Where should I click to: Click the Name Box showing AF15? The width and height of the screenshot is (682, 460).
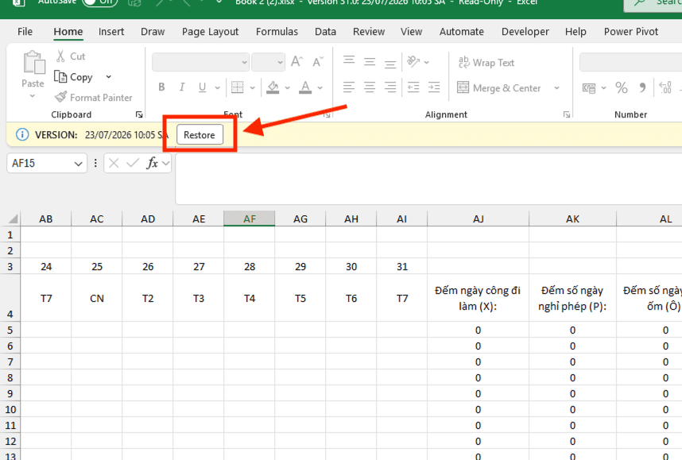(40, 164)
